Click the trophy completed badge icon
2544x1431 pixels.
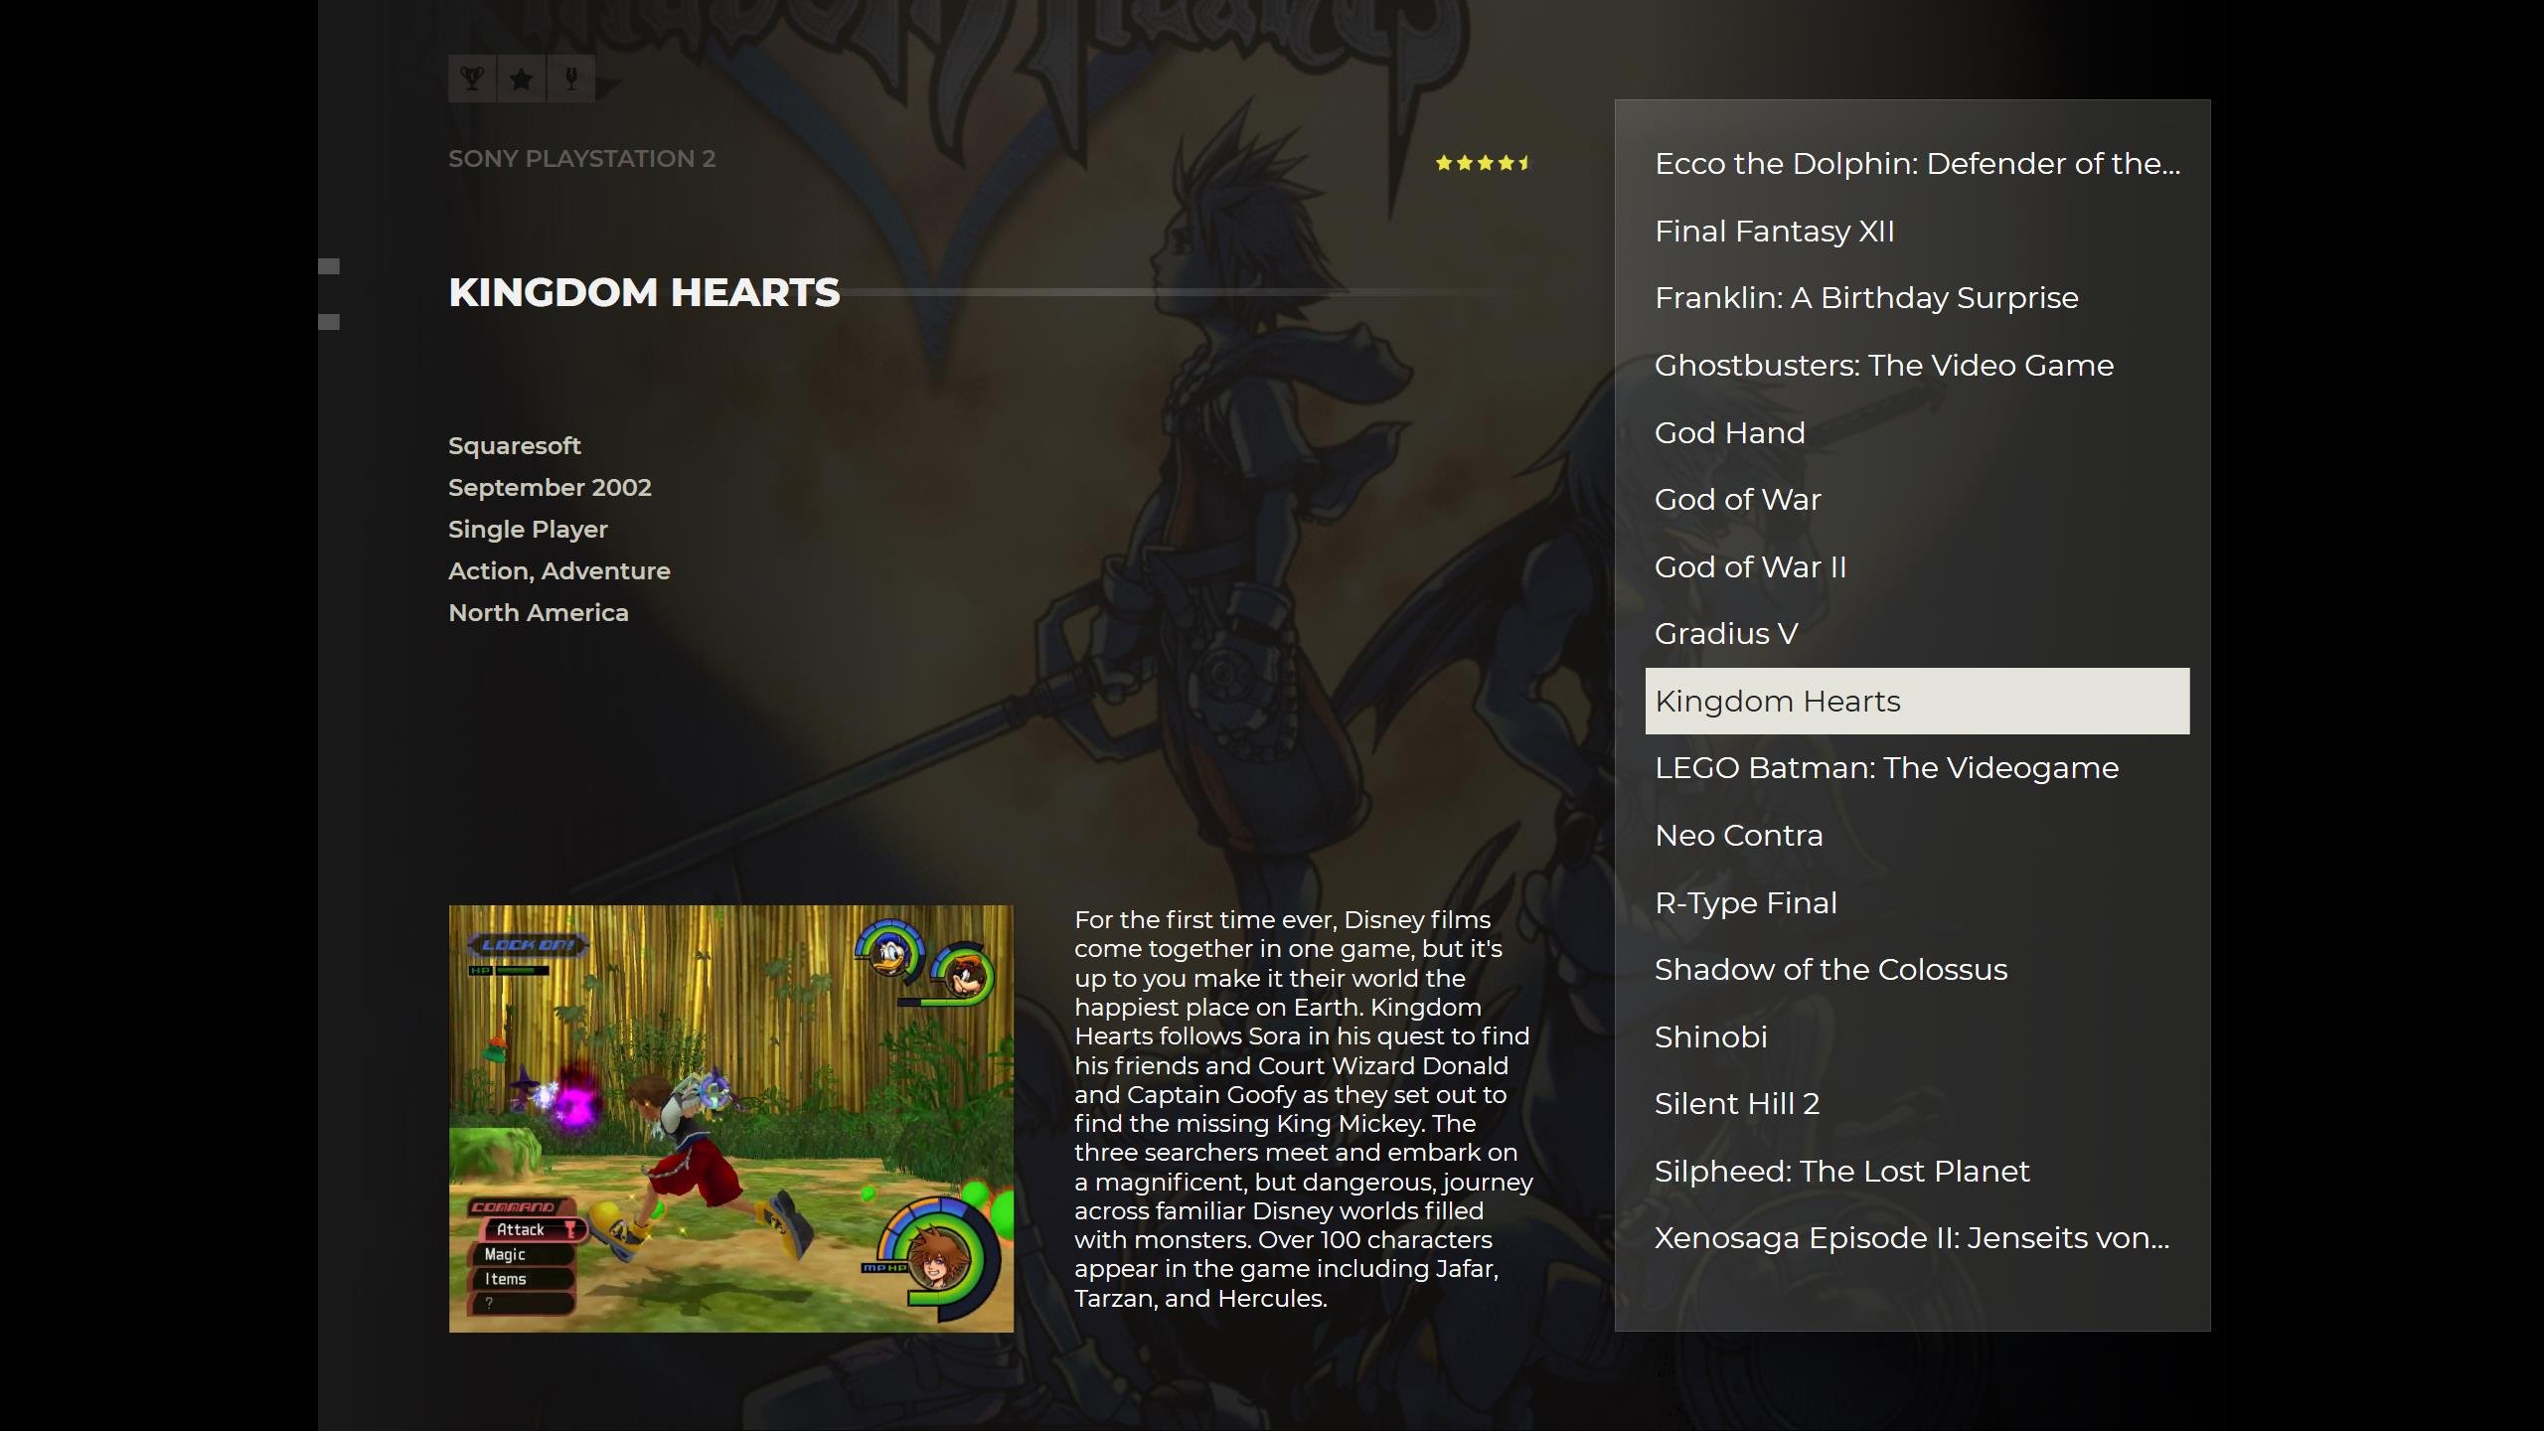point(472,79)
